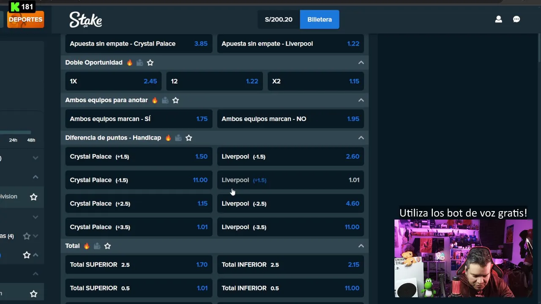Image resolution: width=541 pixels, height=304 pixels.
Task: Favorite the Total market star
Action: (107, 246)
